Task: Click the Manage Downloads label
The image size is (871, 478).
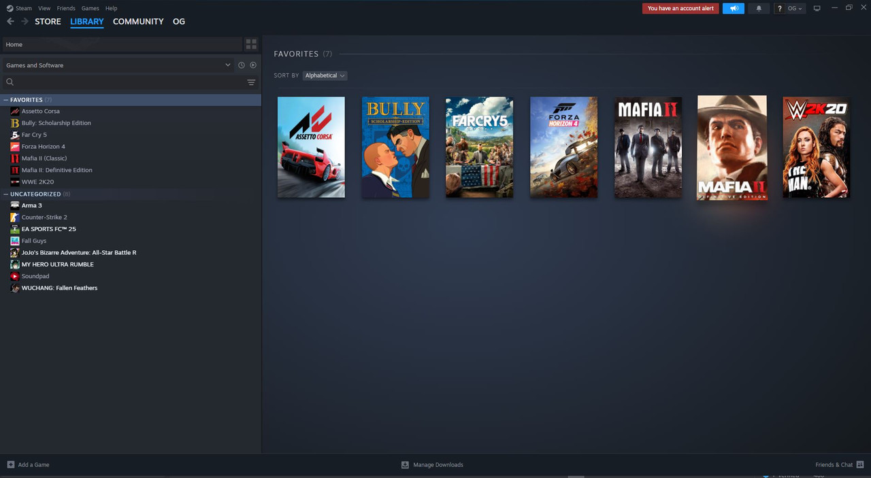Action: 438,465
